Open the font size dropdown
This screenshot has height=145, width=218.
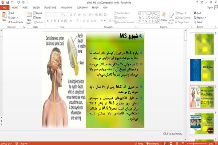[x=68, y=15]
